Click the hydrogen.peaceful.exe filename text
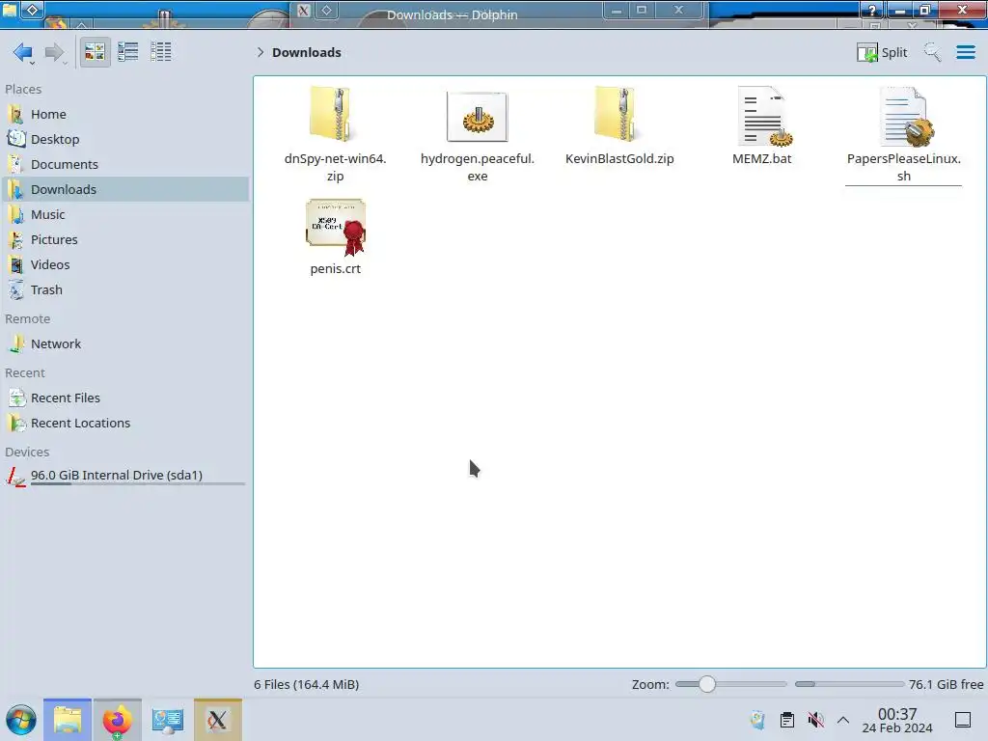The width and height of the screenshot is (988, 741). pos(477,168)
